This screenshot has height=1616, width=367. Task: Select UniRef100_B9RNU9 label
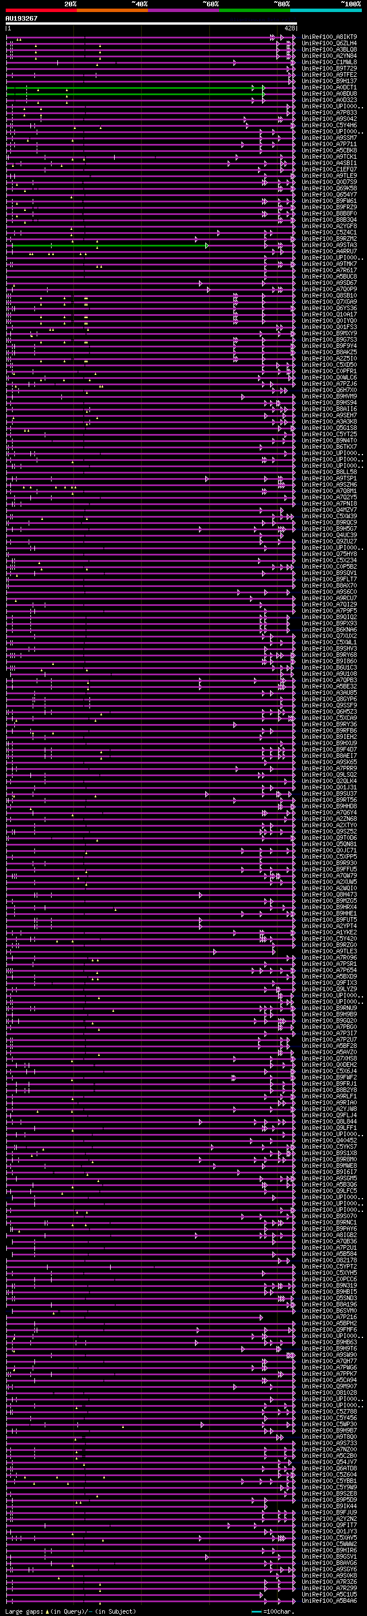329,1008
